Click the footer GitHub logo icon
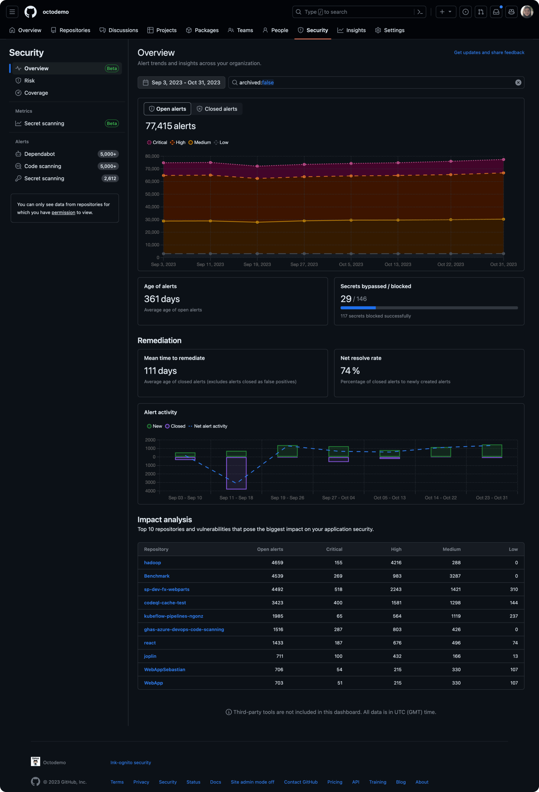Screen dimensions: 539x792 click(x=36, y=782)
